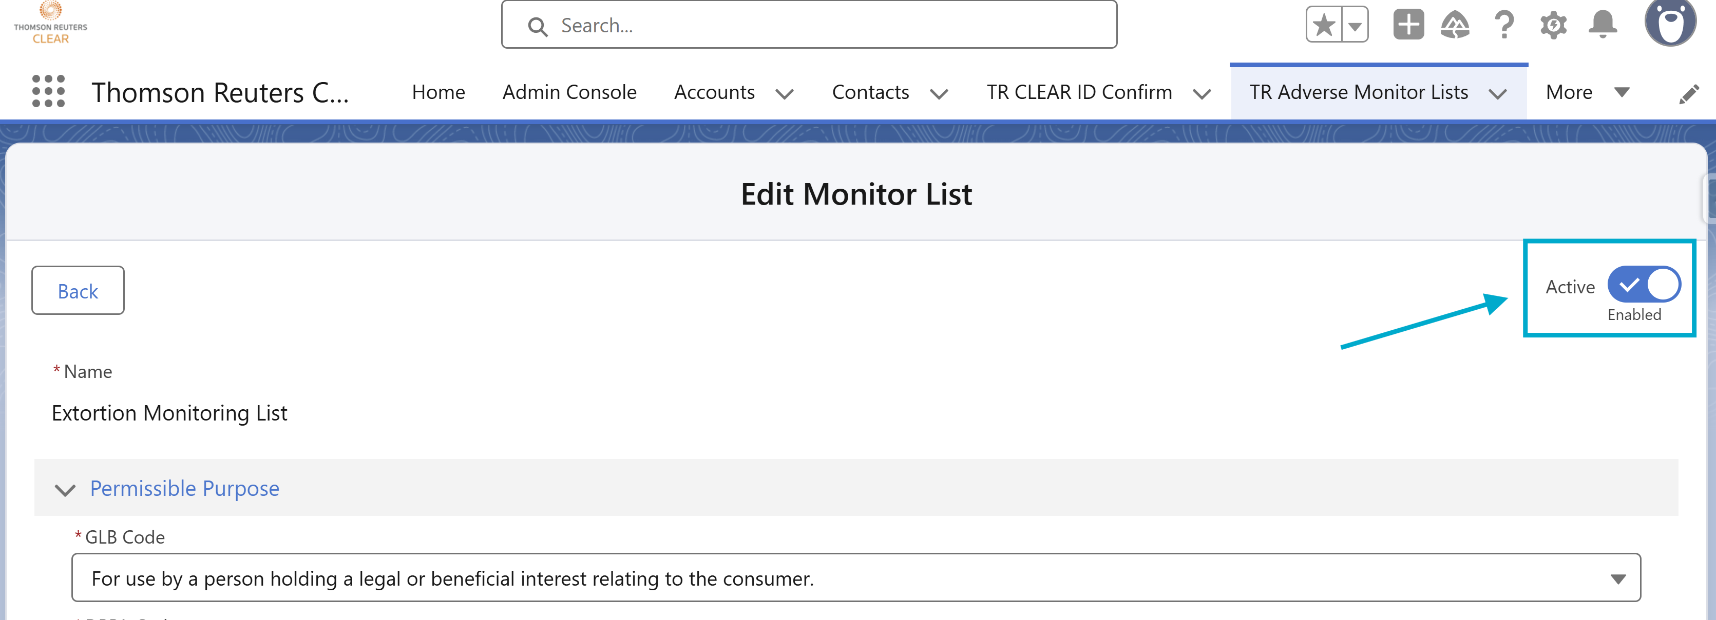Click the Thomson Reuters C... app name

[x=220, y=92]
